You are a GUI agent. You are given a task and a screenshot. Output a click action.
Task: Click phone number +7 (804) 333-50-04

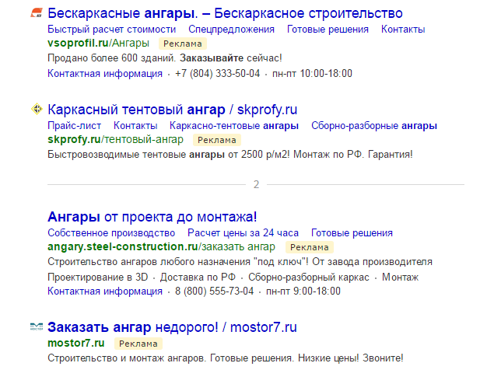coord(217,74)
